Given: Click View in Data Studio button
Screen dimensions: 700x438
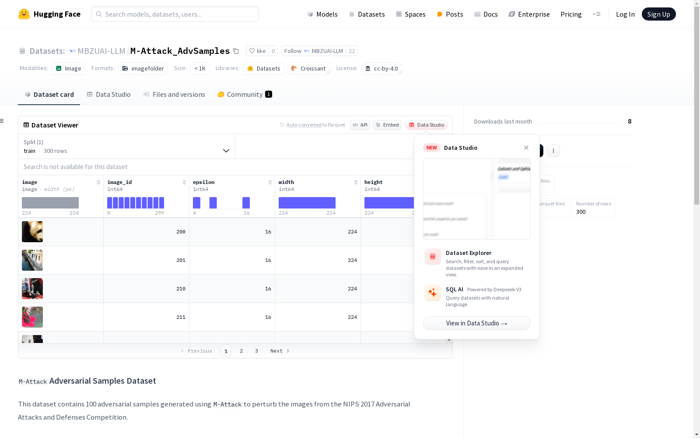Looking at the screenshot, I should coord(477,323).
